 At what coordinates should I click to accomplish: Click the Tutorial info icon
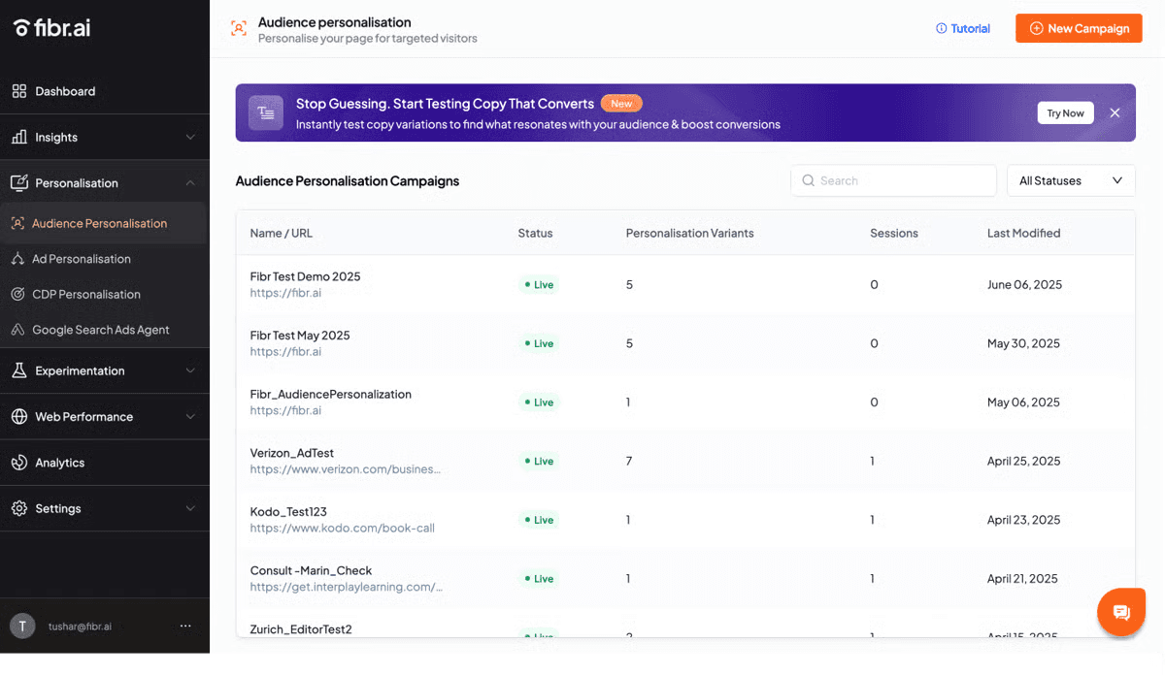pyautogui.click(x=941, y=29)
